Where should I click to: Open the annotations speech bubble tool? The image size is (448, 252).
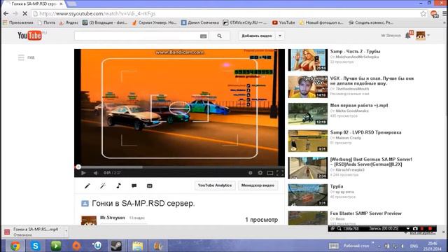134,185
